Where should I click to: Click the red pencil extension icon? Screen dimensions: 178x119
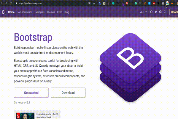coord(109,3)
